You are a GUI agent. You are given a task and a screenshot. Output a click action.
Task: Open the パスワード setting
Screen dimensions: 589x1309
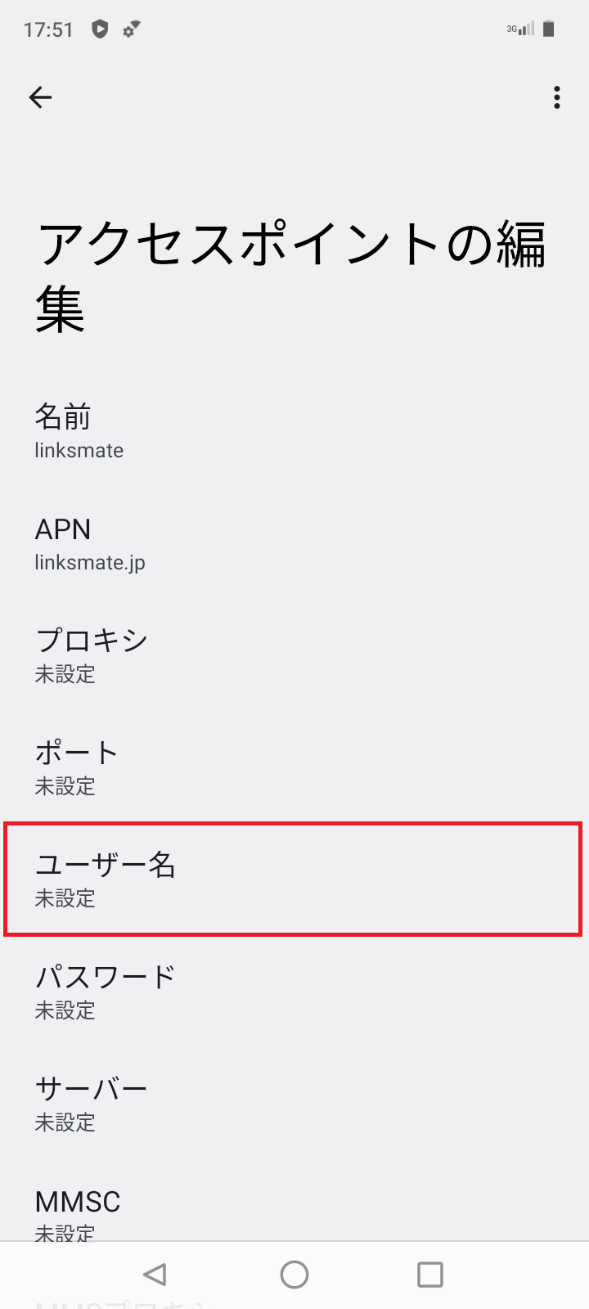click(x=294, y=992)
